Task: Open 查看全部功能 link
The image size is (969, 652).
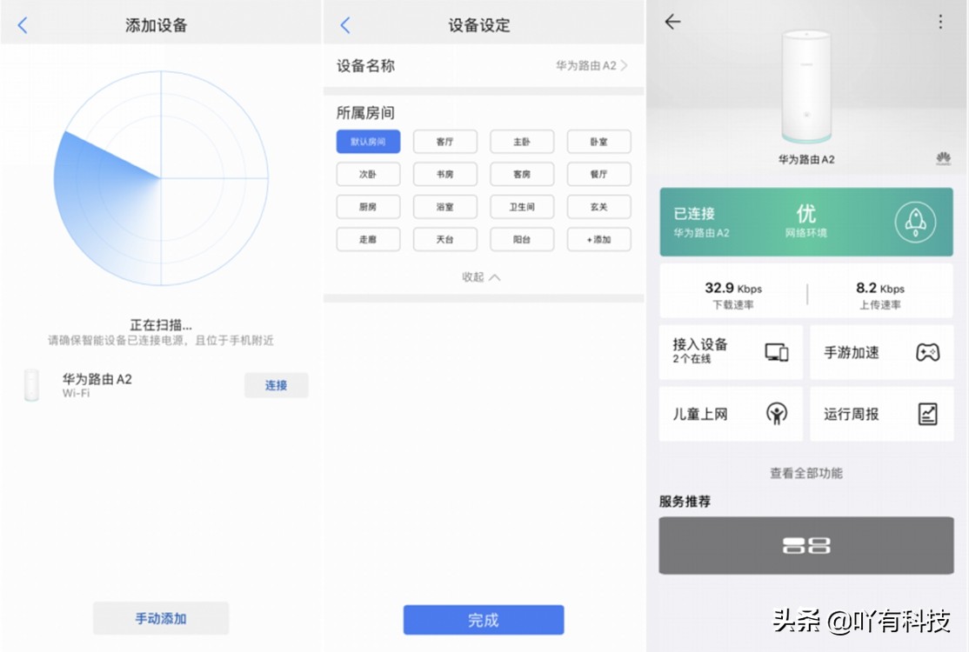Action: pyautogui.click(x=805, y=473)
